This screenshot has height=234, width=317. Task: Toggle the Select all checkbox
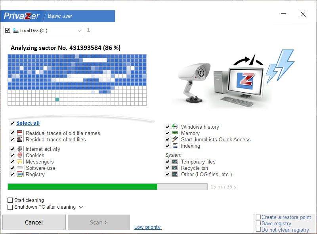(x=12, y=123)
